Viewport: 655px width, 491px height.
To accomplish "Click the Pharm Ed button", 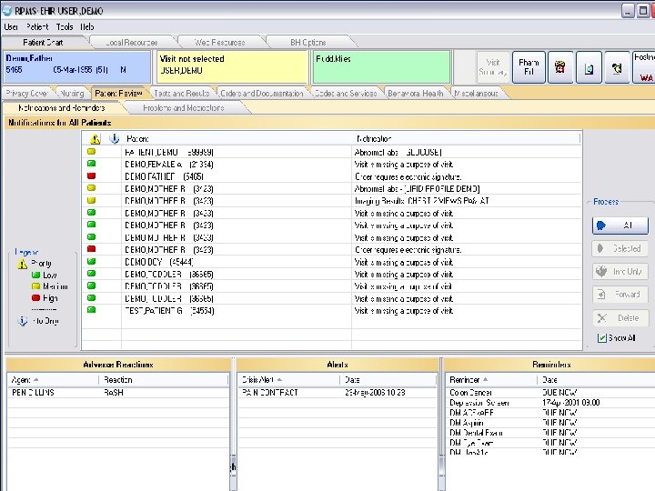I will [529, 67].
